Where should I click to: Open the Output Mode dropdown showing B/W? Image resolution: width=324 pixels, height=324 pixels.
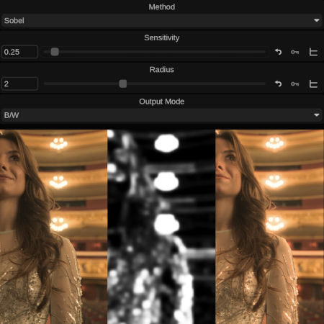pyautogui.click(x=161, y=115)
